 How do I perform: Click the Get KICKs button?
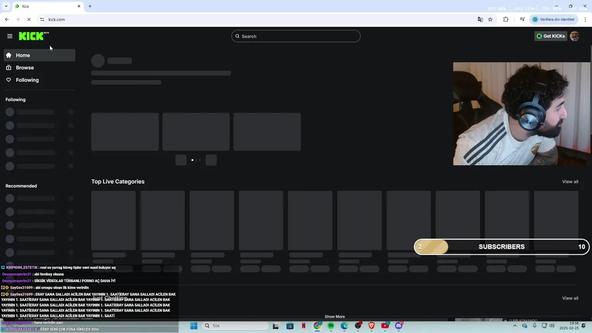coord(550,36)
